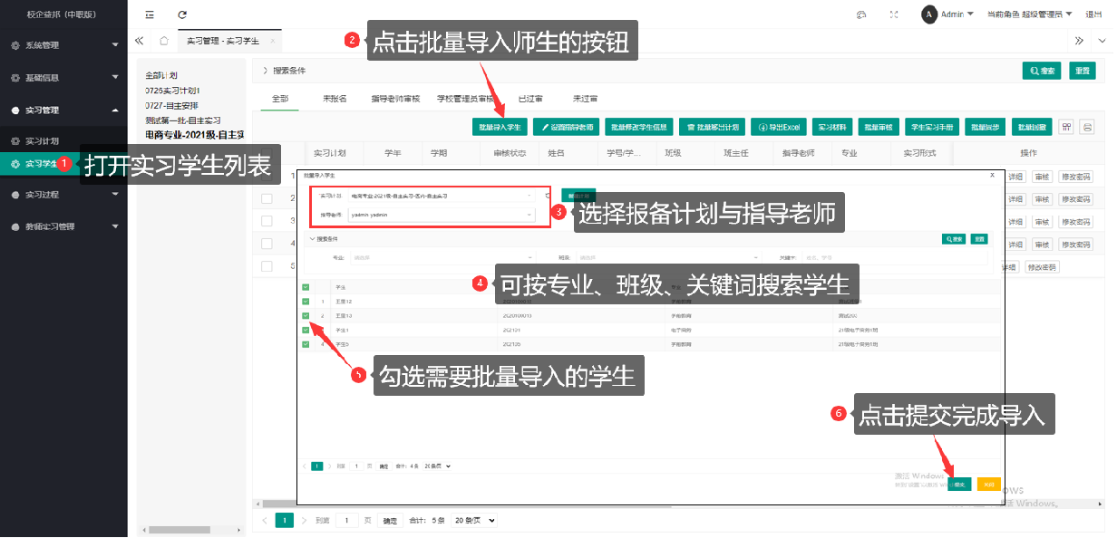This screenshot has height=538, width=1117.
Task: Open column settings grid icon
Action: pyautogui.click(x=1066, y=127)
